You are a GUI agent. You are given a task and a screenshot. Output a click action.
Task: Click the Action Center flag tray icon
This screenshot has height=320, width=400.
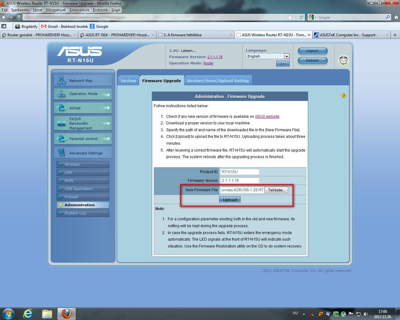[351, 314]
